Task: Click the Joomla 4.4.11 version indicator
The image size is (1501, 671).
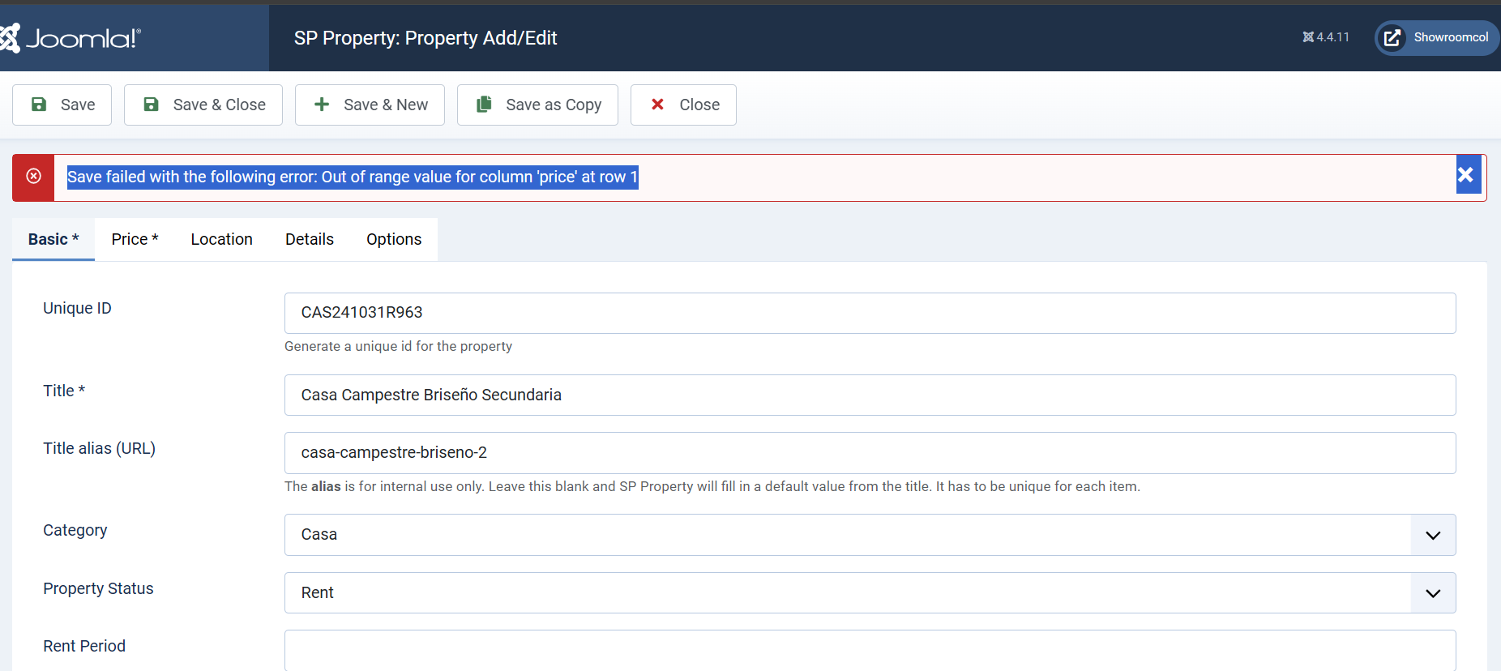Action: coord(1326,37)
